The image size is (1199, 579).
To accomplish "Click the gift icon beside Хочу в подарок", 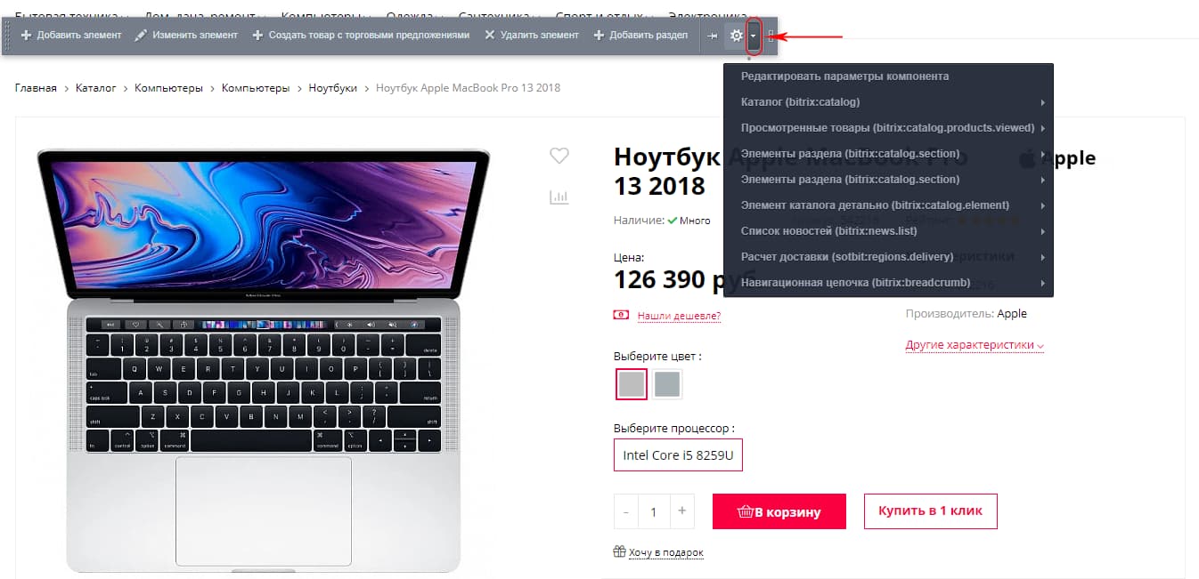I will coord(619,551).
